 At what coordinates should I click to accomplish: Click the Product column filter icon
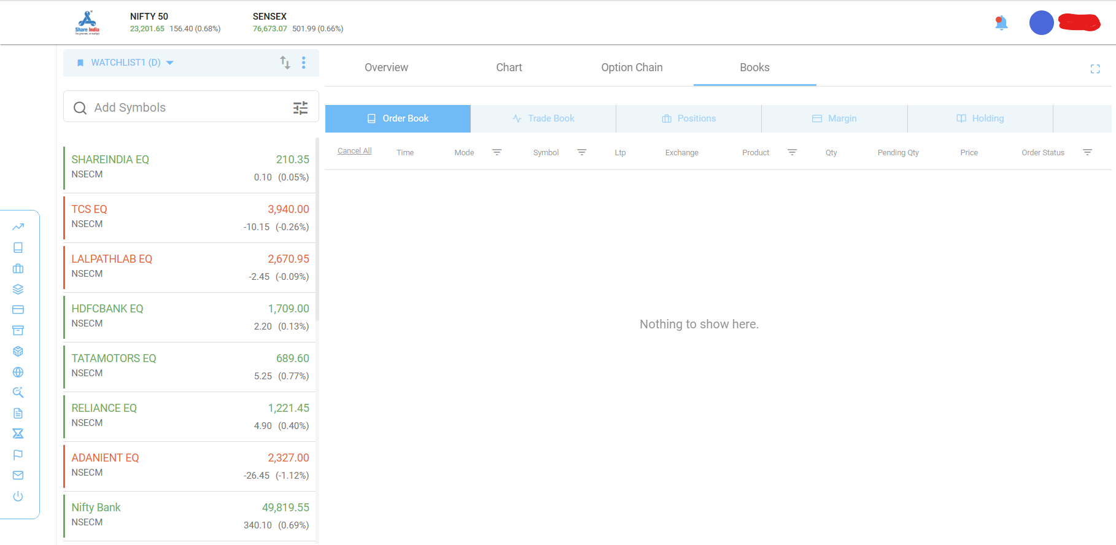pyautogui.click(x=792, y=152)
